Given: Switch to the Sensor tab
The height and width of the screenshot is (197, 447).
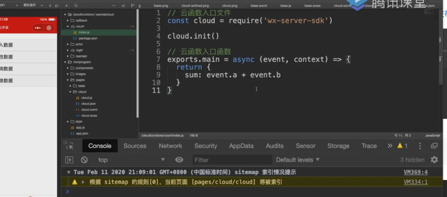Looking at the screenshot, I should [306, 146].
